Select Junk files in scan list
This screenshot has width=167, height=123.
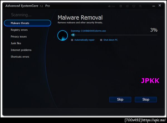[16, 43]
